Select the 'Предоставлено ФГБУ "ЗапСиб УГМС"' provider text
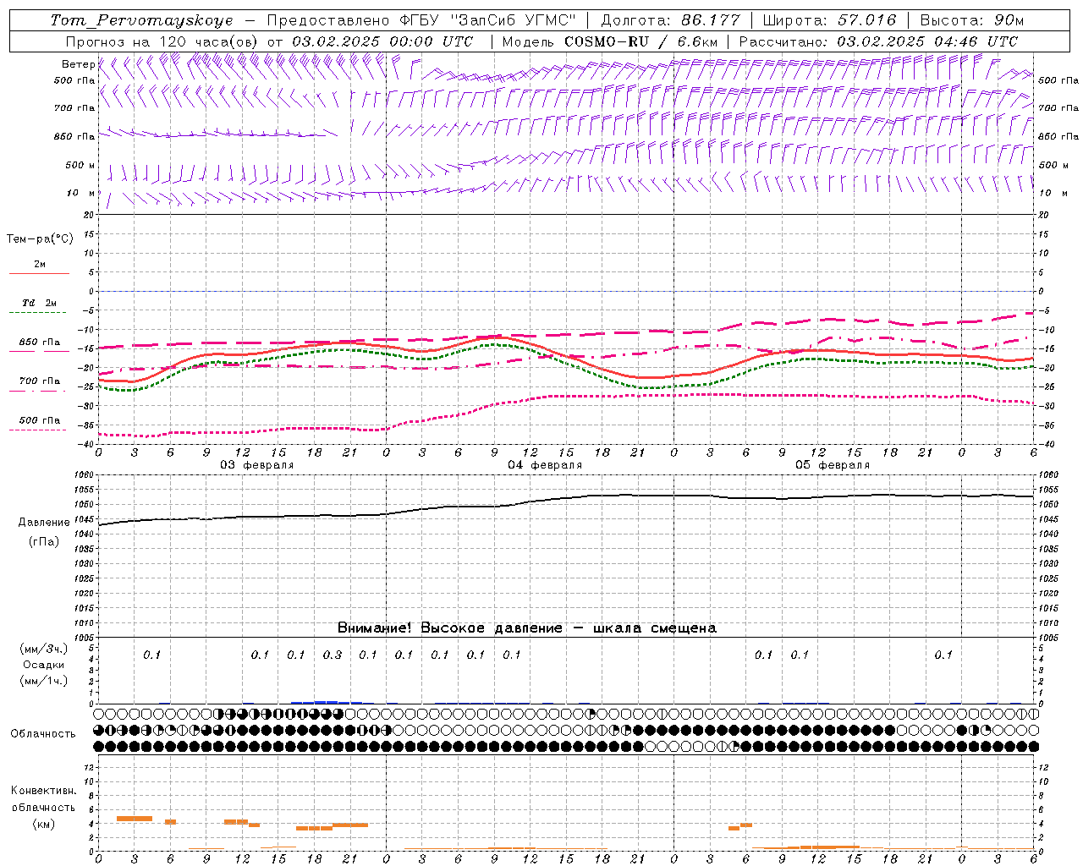Viewport: 1083px width, 866px height. coord(421,20)
